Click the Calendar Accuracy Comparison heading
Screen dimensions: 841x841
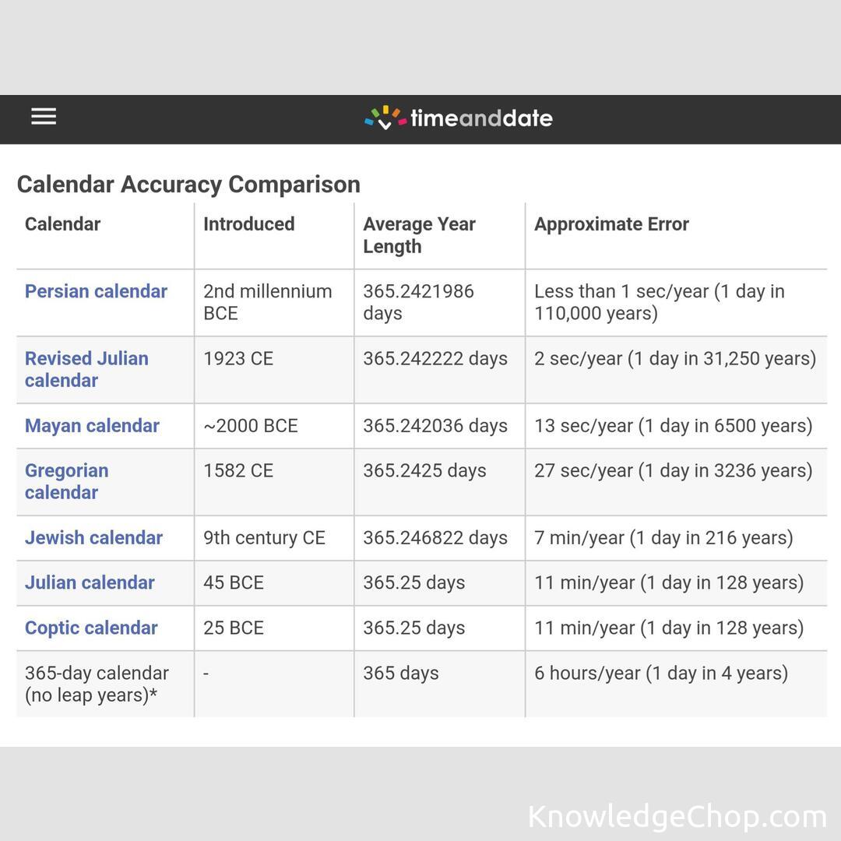pos(188,185)
